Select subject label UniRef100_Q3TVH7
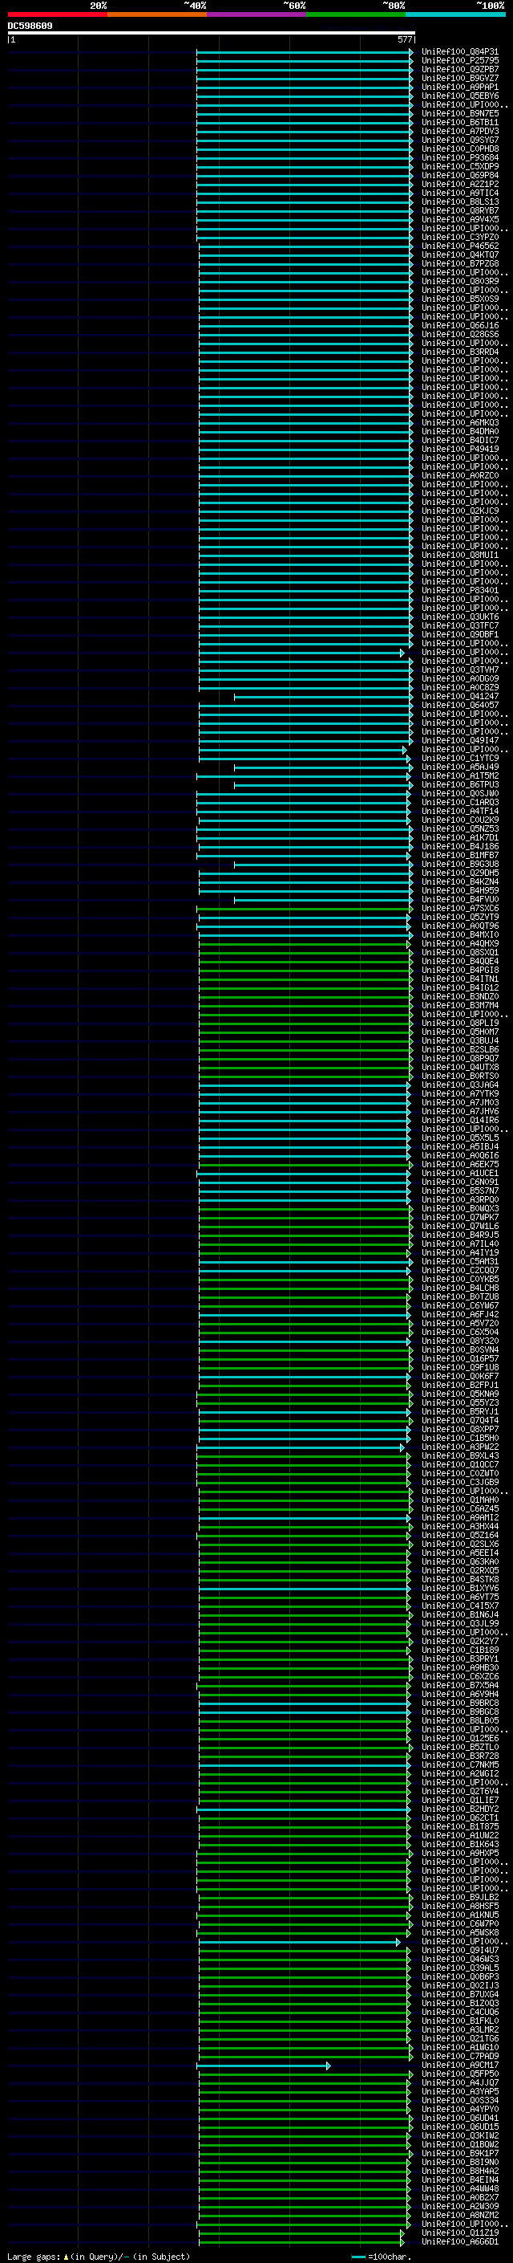The width and height of the screenshot is (513, 2263). [x=460, y=670]
